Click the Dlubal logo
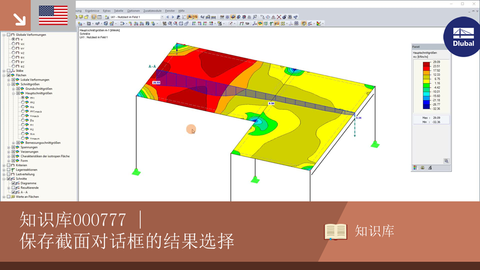 pyautogui.click(x=463, y=37)
